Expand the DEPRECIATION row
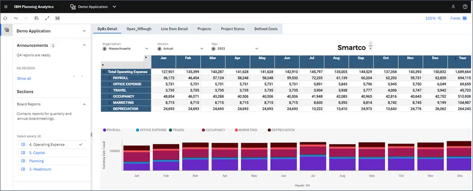 [x=110, y=109]
